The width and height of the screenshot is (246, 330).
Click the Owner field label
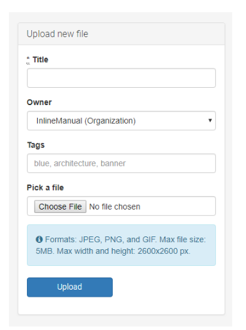pos(39,102)
